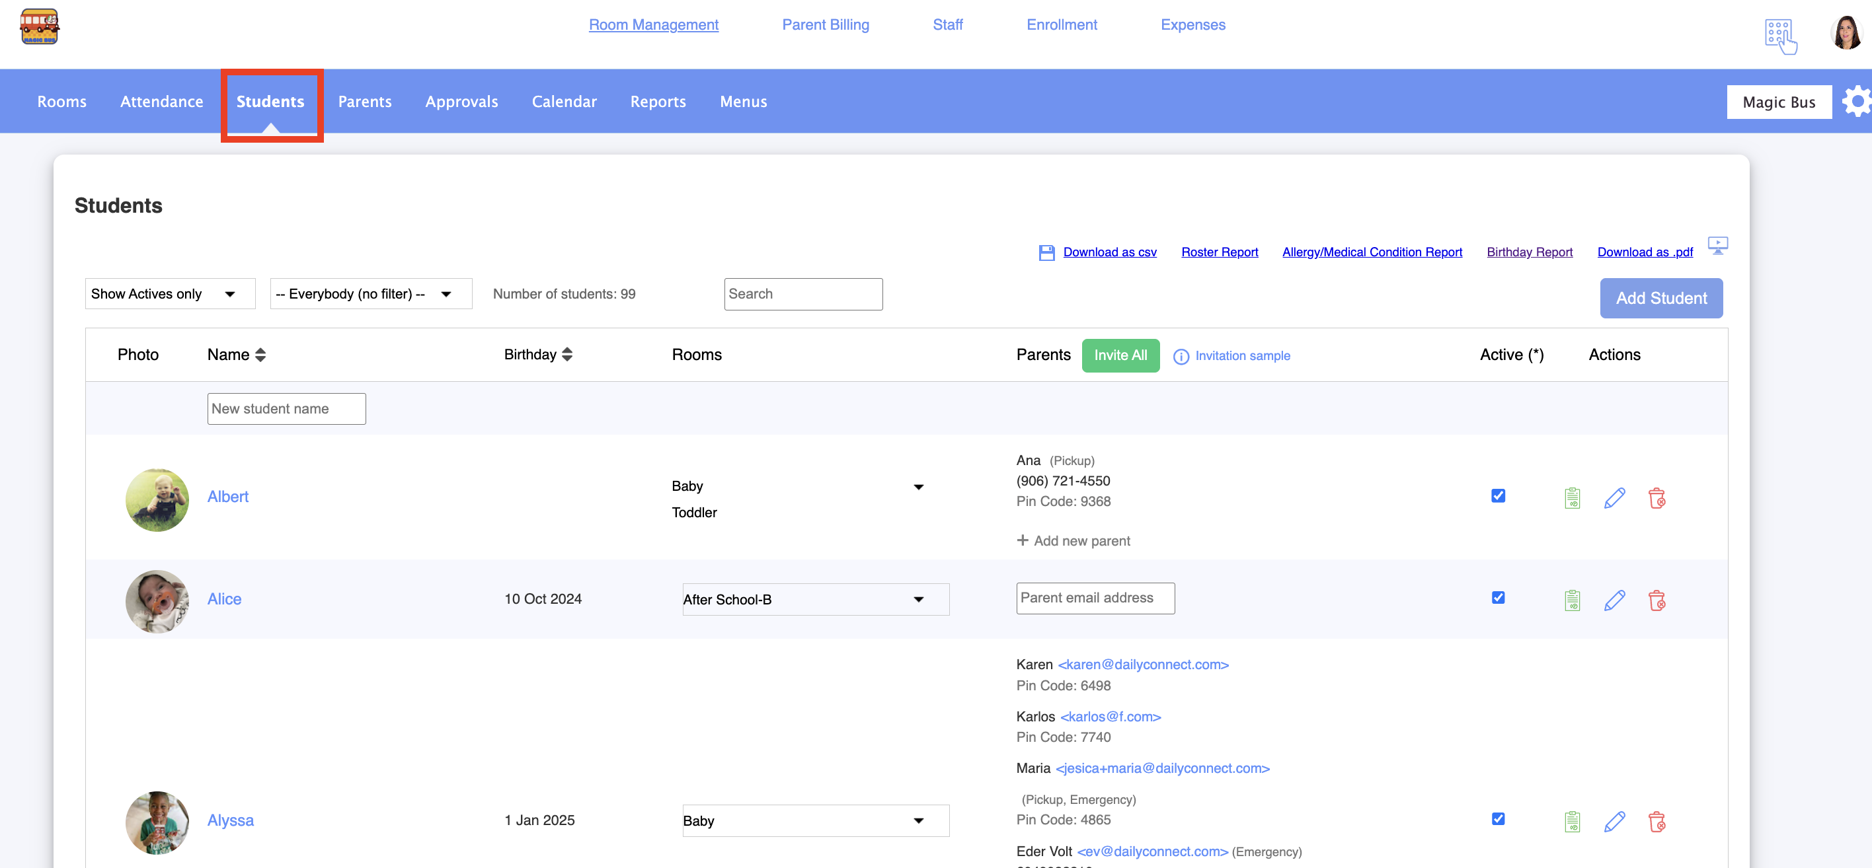Expand Alice's After School-B room dropdown
This screenshot has width=1872, height=868.
pyautogui.click(x=816, y=599)
